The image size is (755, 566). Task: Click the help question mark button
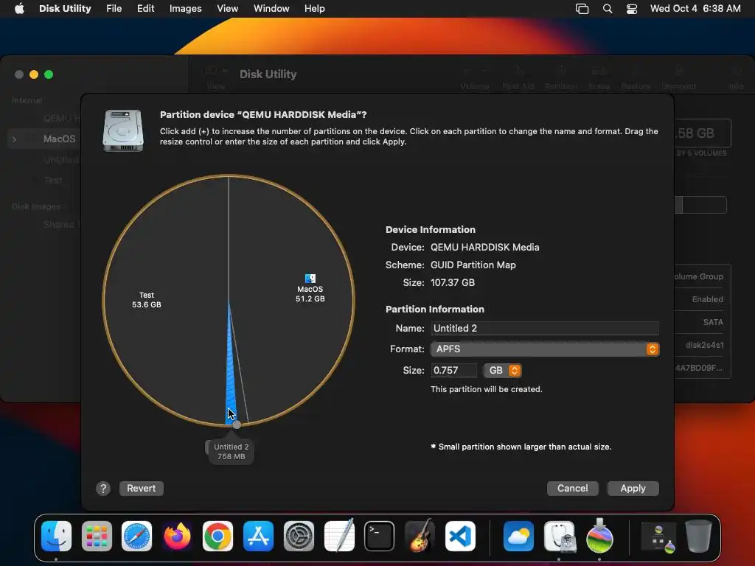(103, 489)
